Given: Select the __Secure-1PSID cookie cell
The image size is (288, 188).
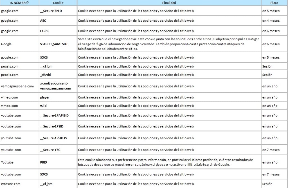Looking at the screenshot, I should [58, 126].
